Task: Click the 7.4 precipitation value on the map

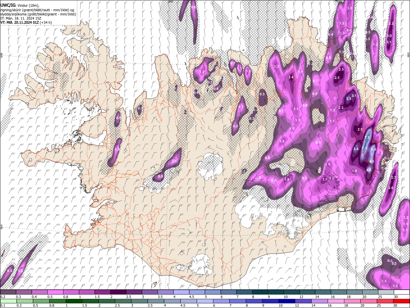Action: pos(365,148)
